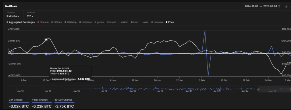291x110 pixels.
Task: Open the BTC parameter dropdown
Action: tap(30, 16)
